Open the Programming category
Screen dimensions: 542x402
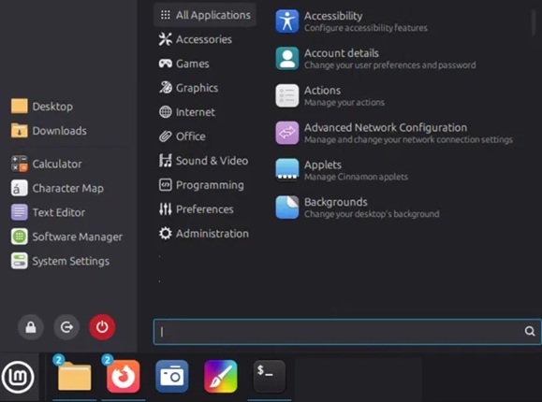[201, 185]
